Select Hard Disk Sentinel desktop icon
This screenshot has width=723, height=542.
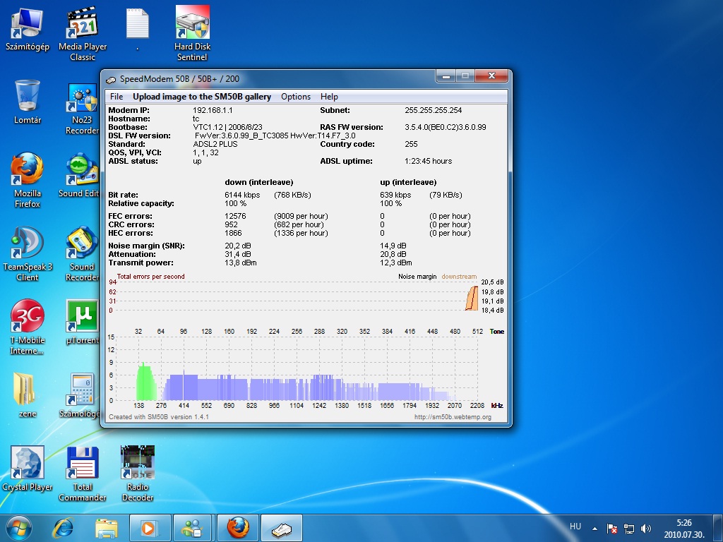tap(192, 34)
